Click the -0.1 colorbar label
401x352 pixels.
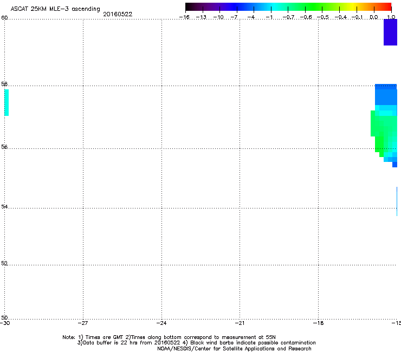pyautogui.click(x=357, y=17)
